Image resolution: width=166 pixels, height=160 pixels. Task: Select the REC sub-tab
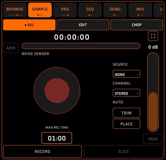29,25
